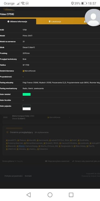Open user DonKretto profile
The image size is (100, 201).
[84, 140]
